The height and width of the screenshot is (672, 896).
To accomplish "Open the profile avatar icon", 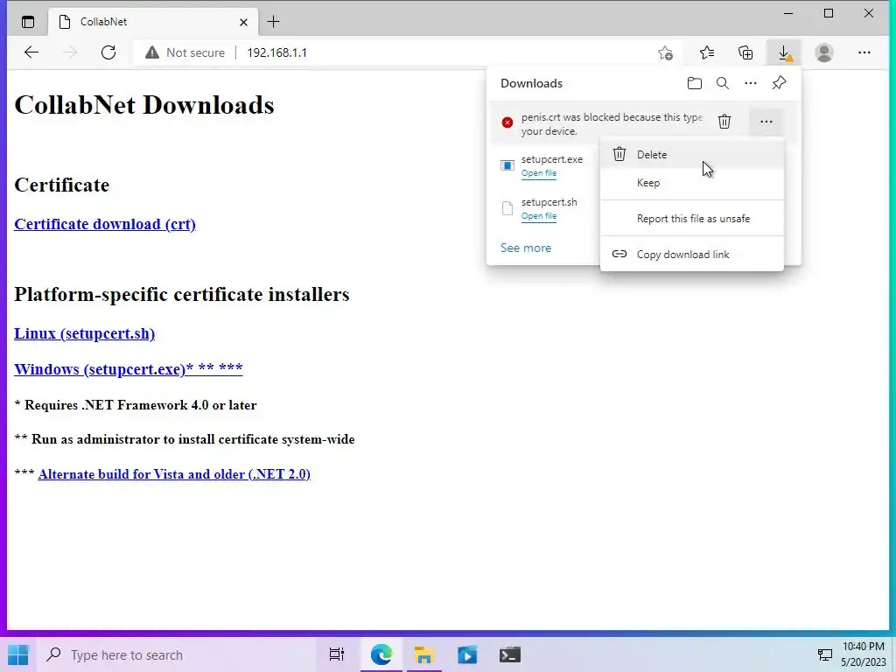I will coord(824,52).
